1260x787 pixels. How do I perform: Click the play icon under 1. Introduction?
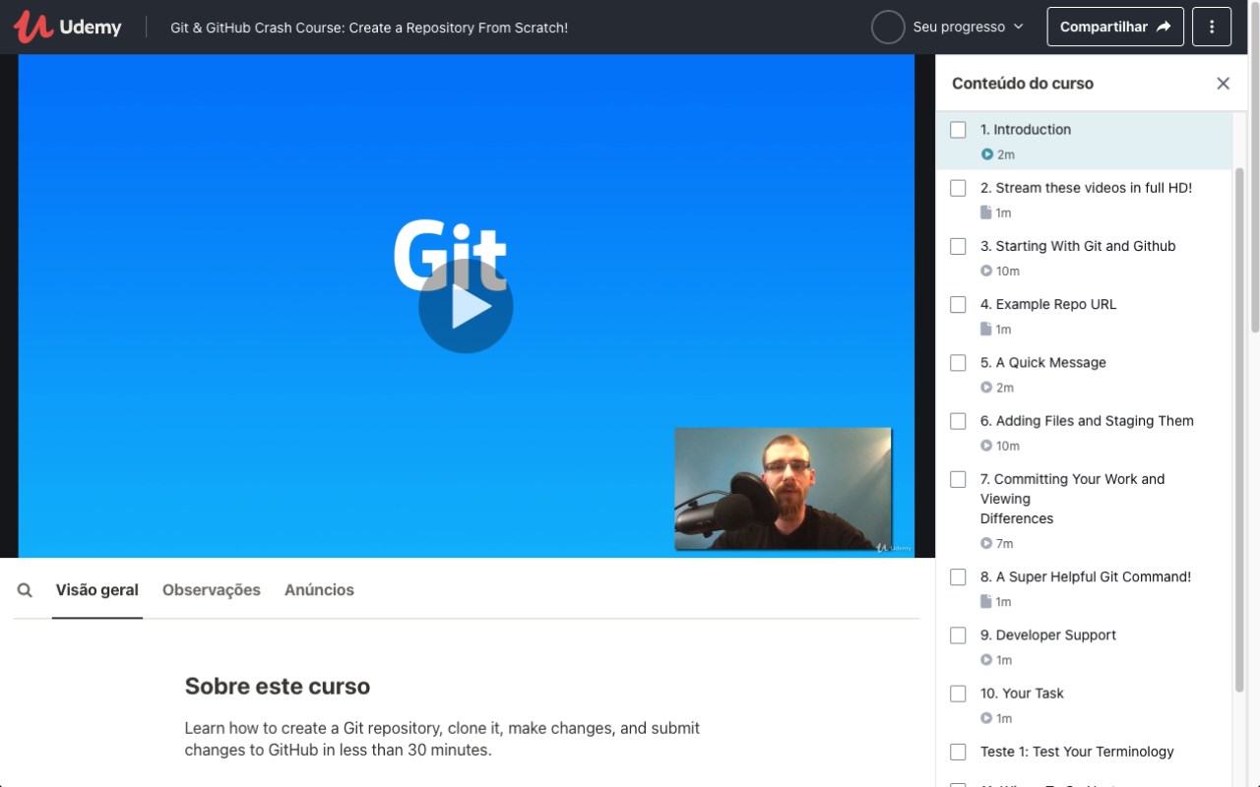(986, 154)
